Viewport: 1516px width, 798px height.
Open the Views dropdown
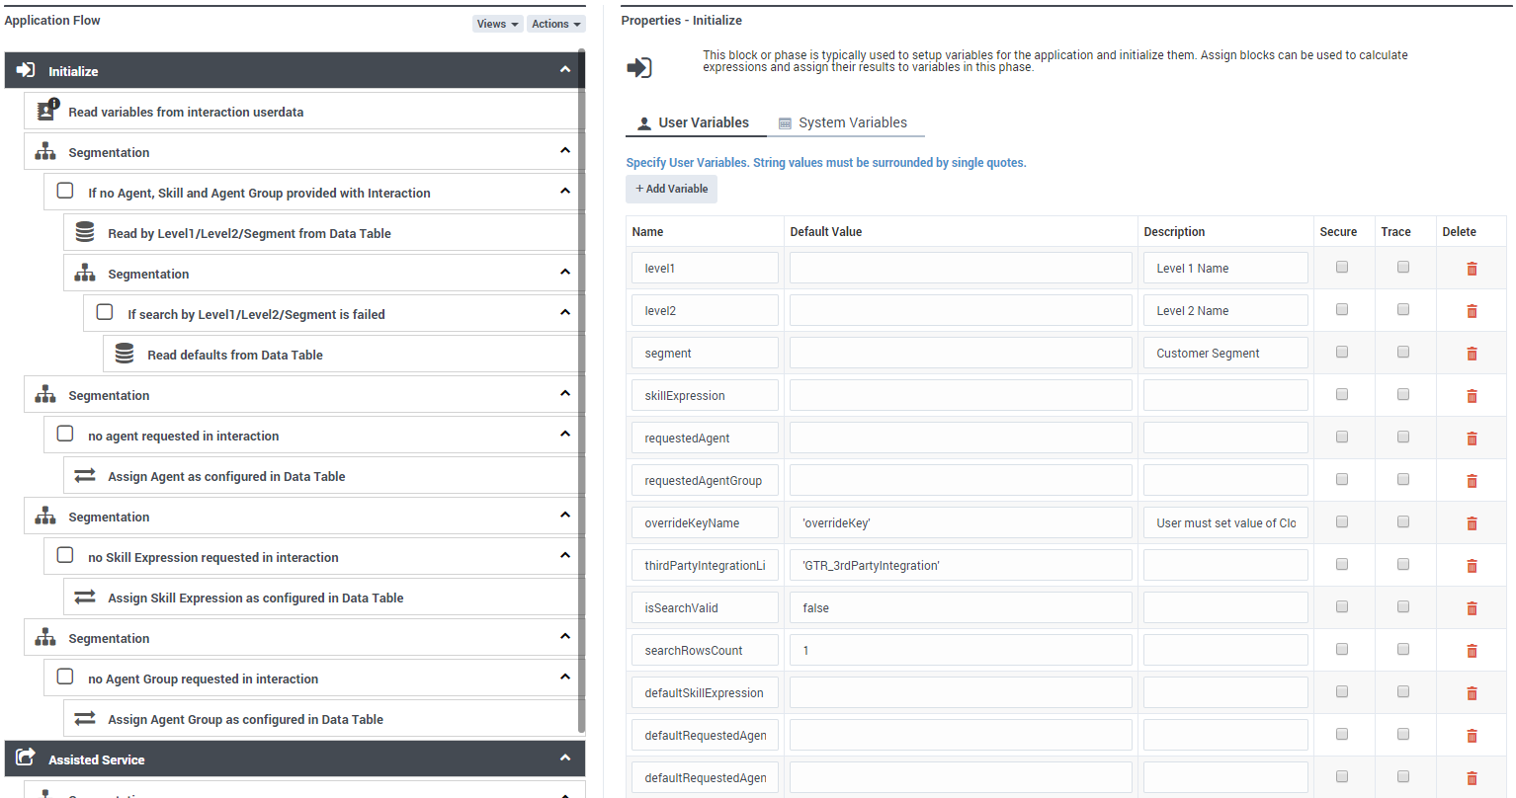click(x=497, y=24)
